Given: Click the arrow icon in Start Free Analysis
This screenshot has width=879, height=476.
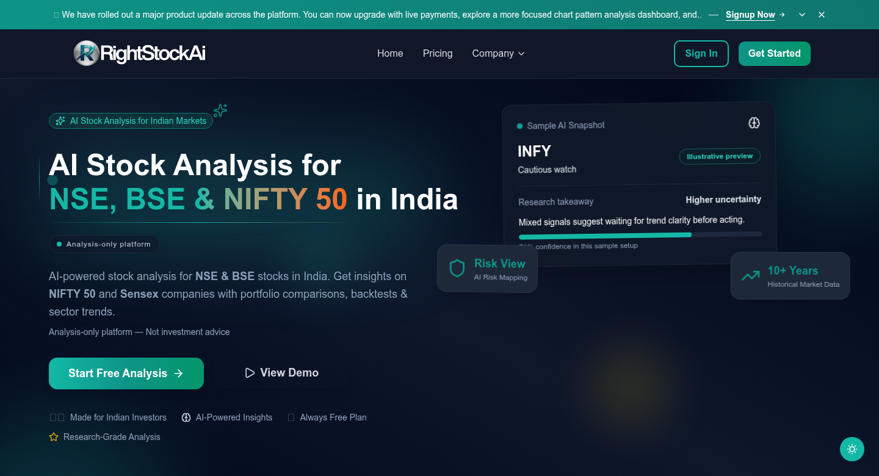Looking at the screenshot, I should pos(178,373).
